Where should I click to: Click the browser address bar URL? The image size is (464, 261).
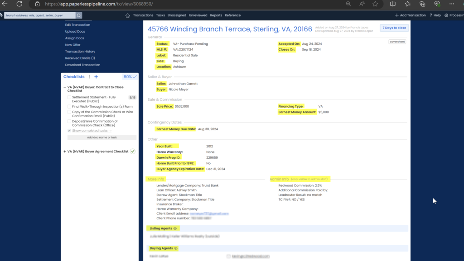[x=99, y=4]
